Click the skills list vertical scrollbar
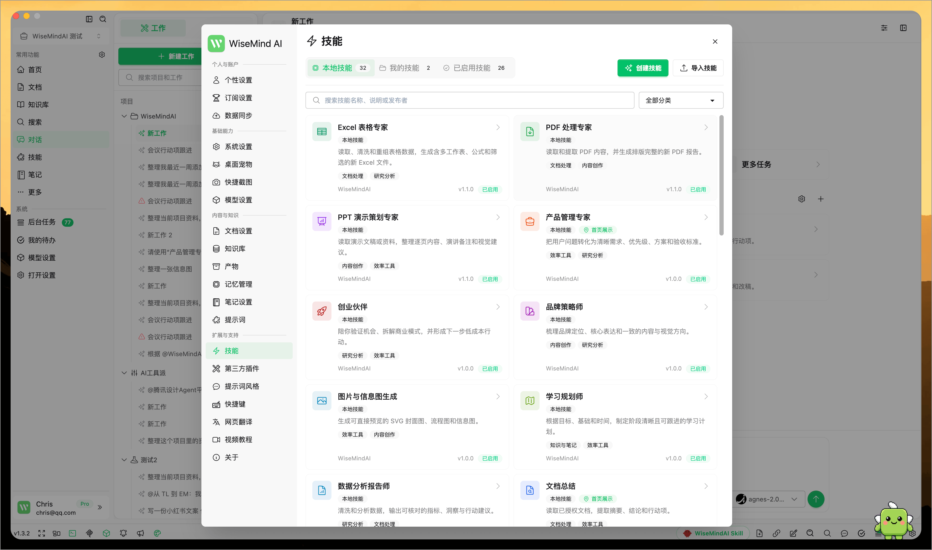932x550 pixels. tap(721, 176)
